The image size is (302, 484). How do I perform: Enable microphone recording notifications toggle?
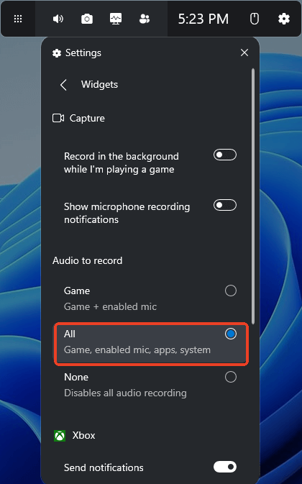pyautogui.click(x=225, y=205)
